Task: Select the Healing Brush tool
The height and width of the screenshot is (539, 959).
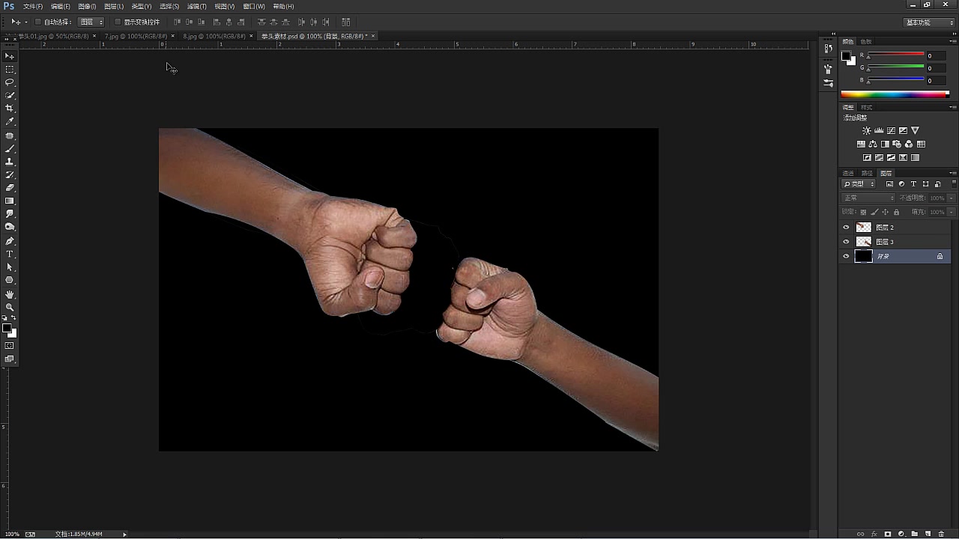Action: point(10,135)
